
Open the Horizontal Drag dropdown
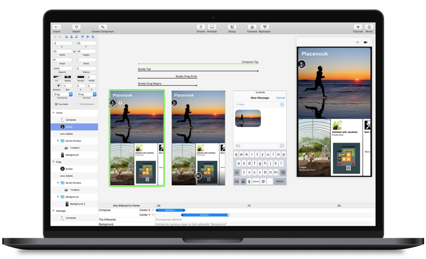point(63,94)
